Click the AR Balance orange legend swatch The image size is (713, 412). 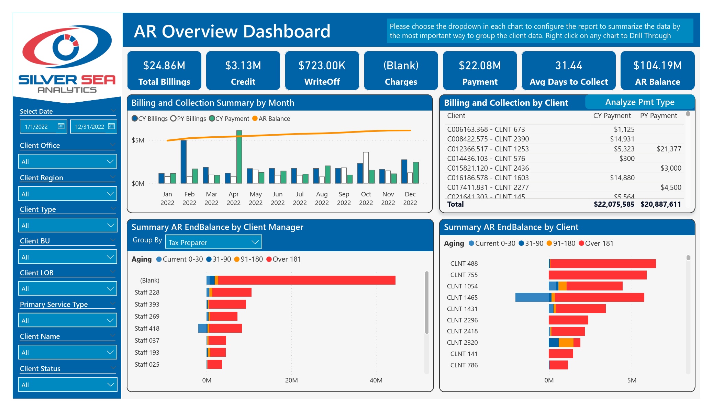(255, 118)
